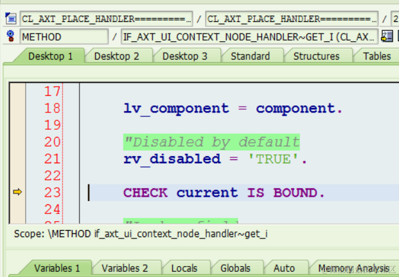The width and height of the screenshot is (399, 277).
Task: Click line number 22 in the gutter
Action: (x=53, y=175)
